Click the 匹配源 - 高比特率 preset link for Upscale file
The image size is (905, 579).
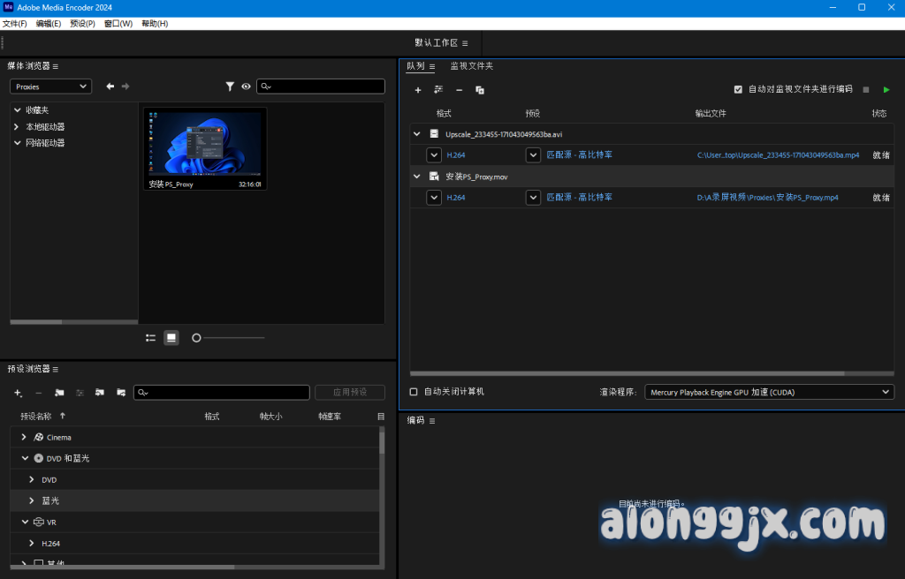pos(579,155)
